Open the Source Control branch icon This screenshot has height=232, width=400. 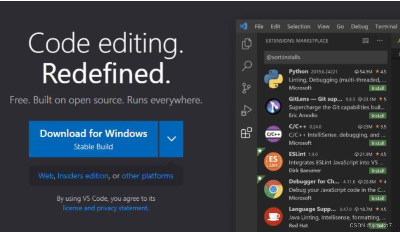pyautogui.click(x=246, y=88)
